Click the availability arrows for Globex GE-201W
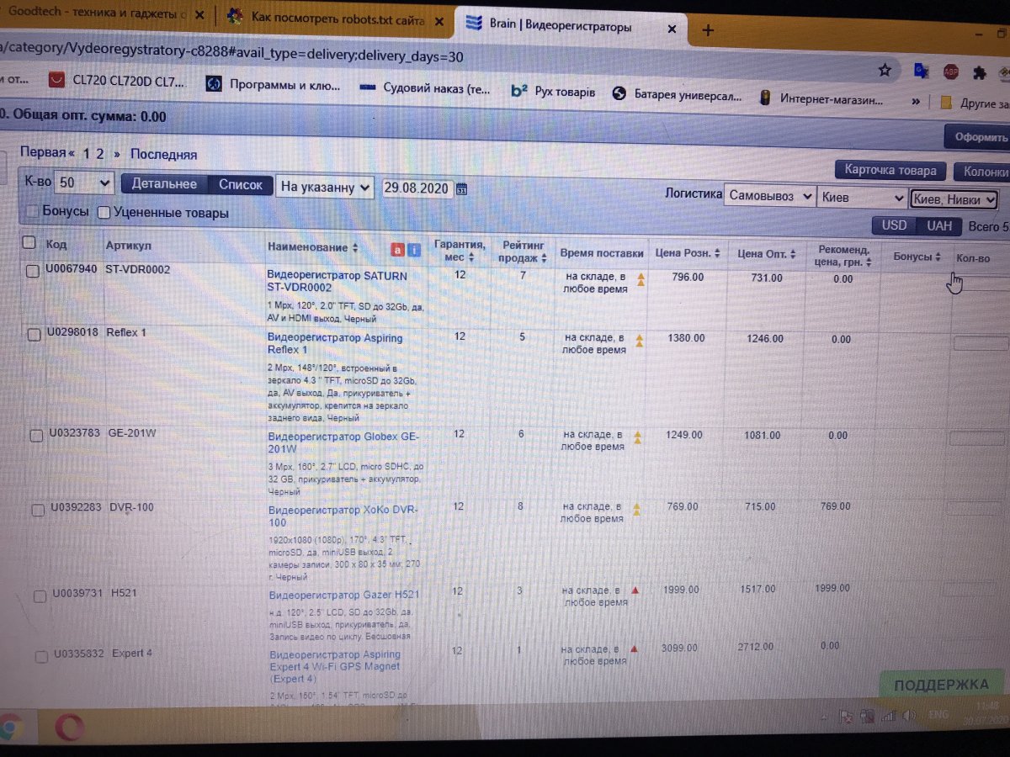 click(x=637, y=437)
